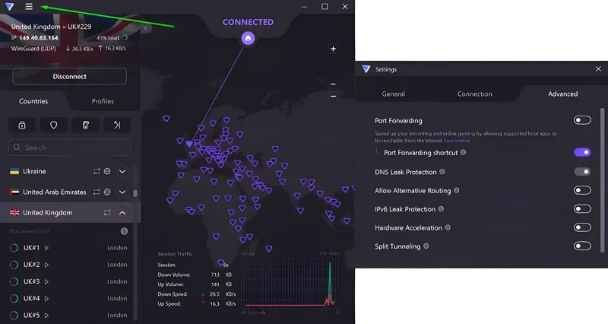608x324 pixels.
Task: Expand United Arab Emirates servers
Action: (122, 192)
